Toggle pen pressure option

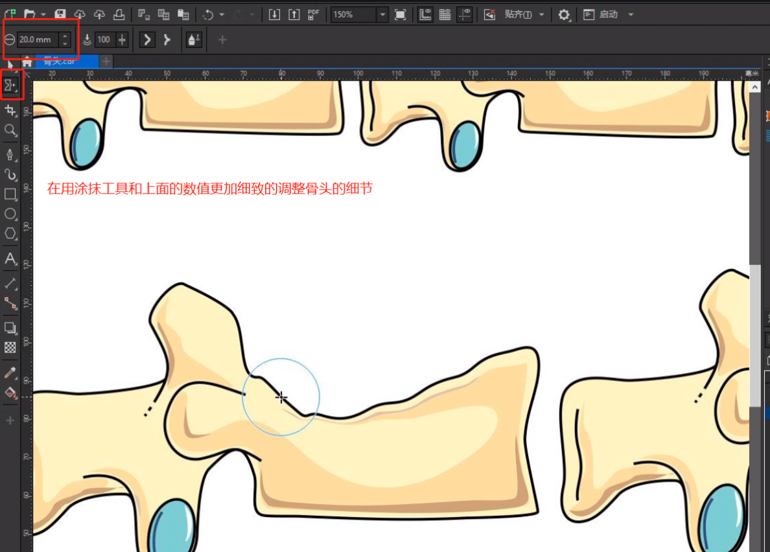point(194,40)
